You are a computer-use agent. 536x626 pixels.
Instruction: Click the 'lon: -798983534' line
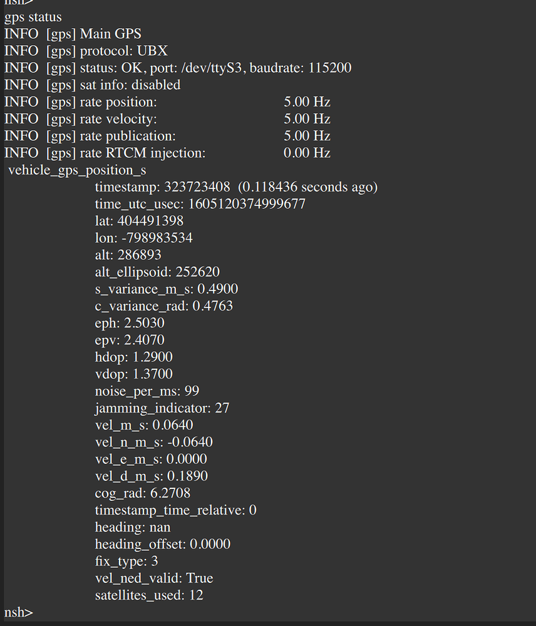pyautogui.click(x=144, y=239)
